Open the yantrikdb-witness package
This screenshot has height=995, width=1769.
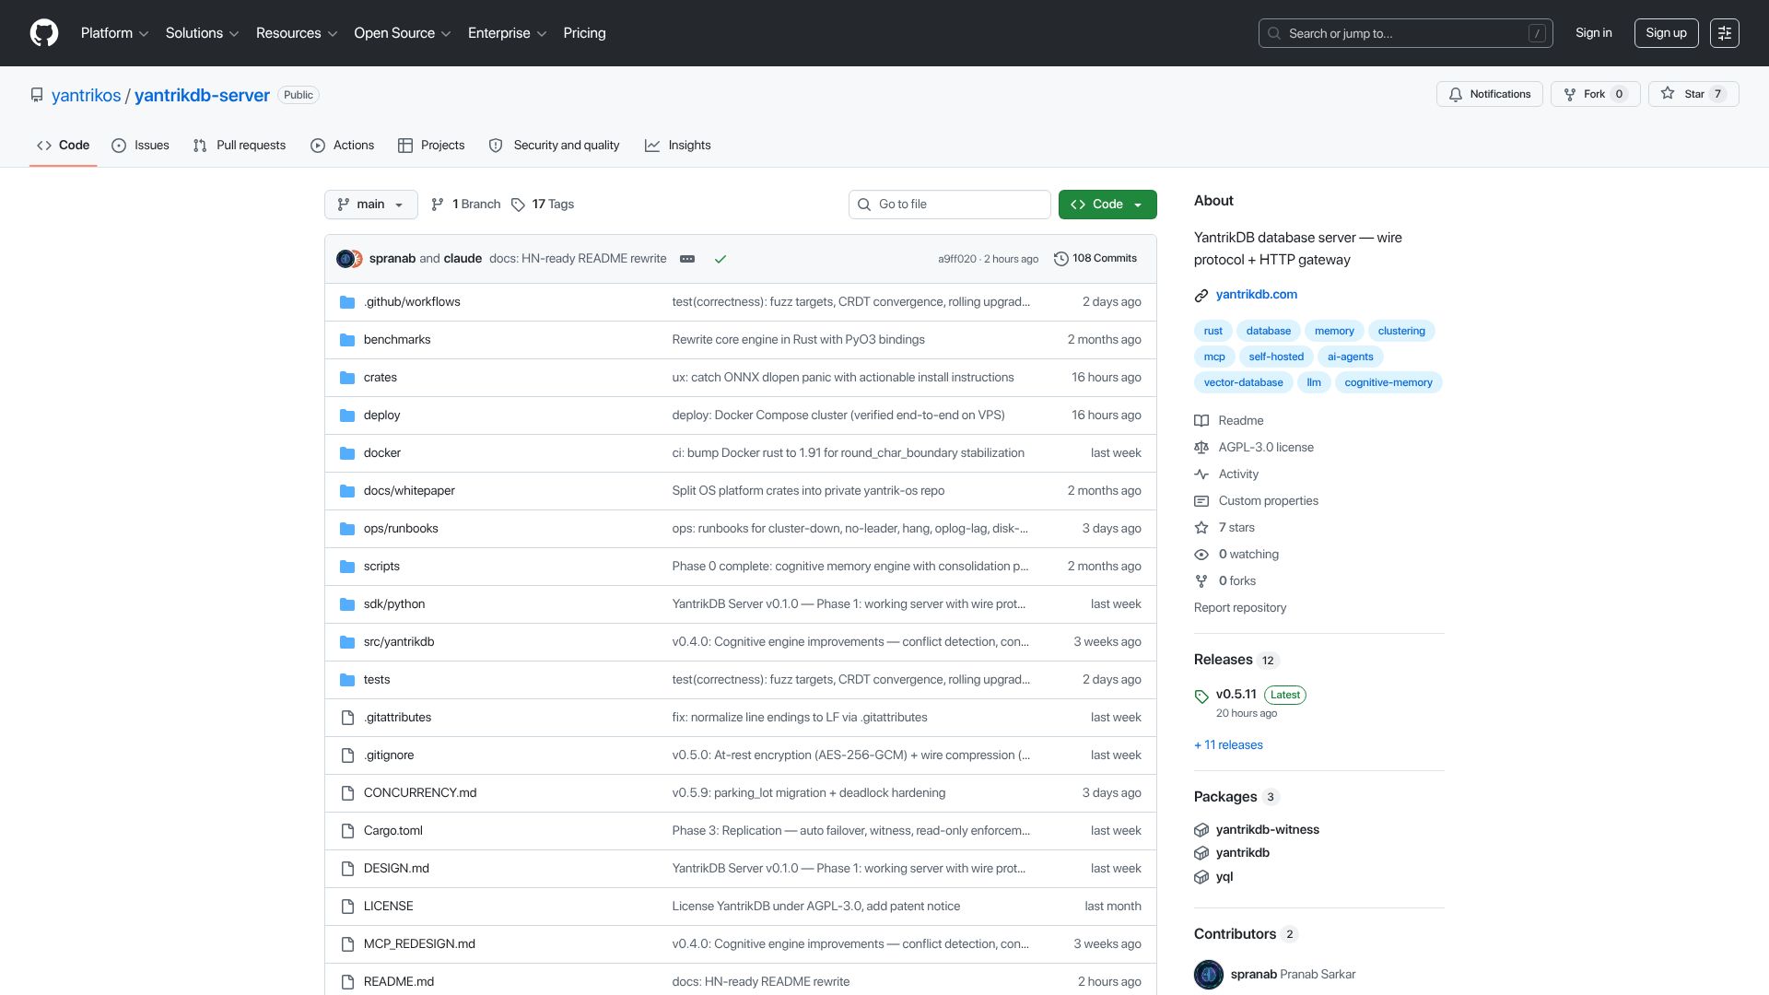1268,830
